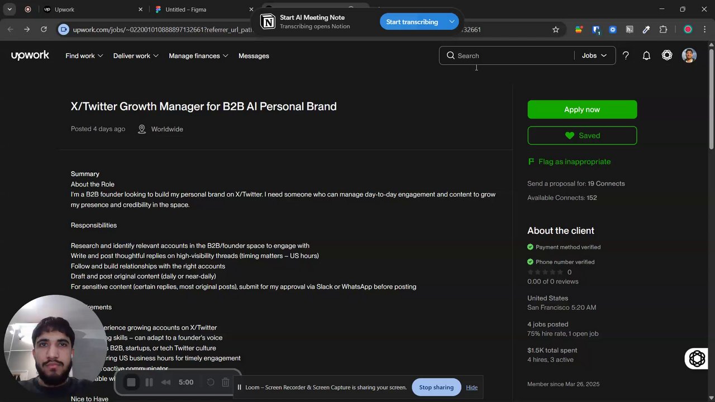Open the Hypothesis 'h.' extension
The height and width of the screenshot is (402, 715).
(630, 30)
